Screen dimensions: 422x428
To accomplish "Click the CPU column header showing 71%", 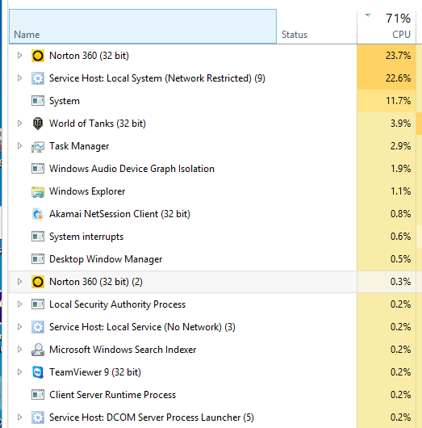I will pyautogui.click(x=386, y=27).
